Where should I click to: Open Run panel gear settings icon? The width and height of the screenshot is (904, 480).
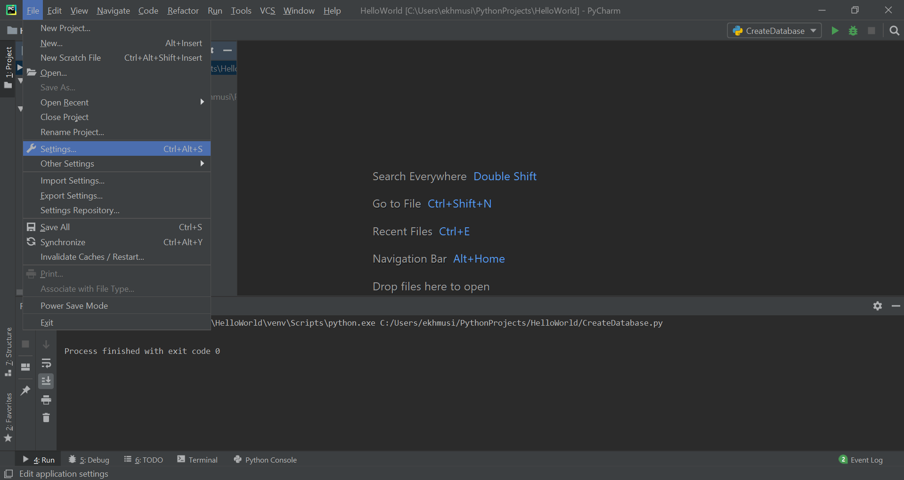(877, 306)
